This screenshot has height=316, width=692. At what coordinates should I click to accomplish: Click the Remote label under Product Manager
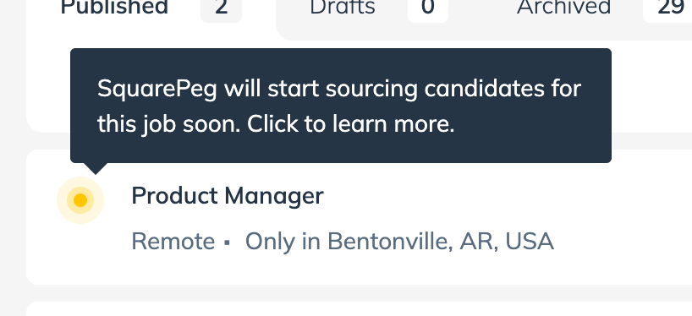[x=173, y=242]
